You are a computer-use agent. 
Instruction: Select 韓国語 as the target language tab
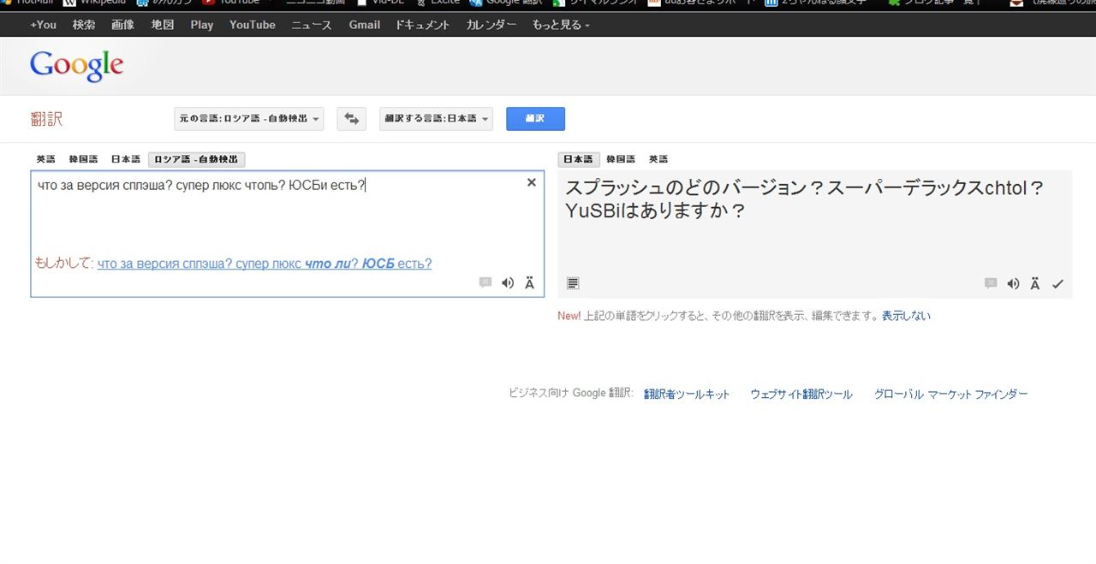[x=621, y=159]
